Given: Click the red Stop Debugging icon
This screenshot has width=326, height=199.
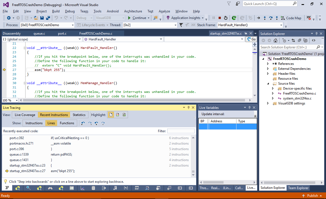Looking at the screenshot, I should 219,18.
